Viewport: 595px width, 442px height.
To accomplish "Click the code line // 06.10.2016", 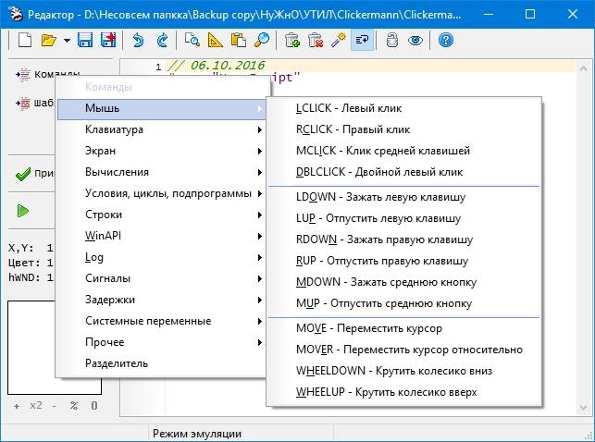I will [217, 66].
